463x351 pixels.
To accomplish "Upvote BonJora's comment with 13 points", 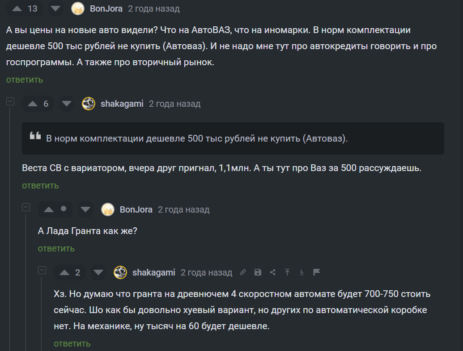I will point(17,8).
